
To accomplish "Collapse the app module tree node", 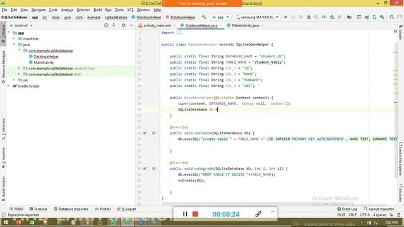I will 9,33.
